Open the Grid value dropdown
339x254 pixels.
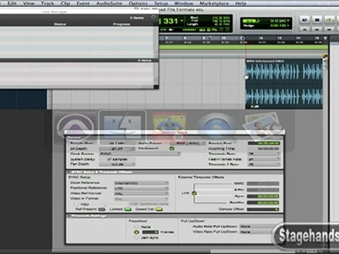[x=288, y=20]
